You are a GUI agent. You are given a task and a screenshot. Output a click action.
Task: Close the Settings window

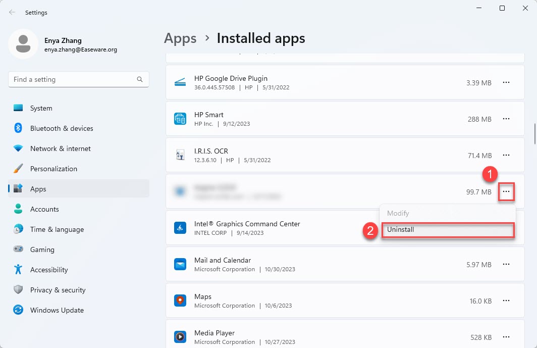pyautogui.click(x=525, y=8)
